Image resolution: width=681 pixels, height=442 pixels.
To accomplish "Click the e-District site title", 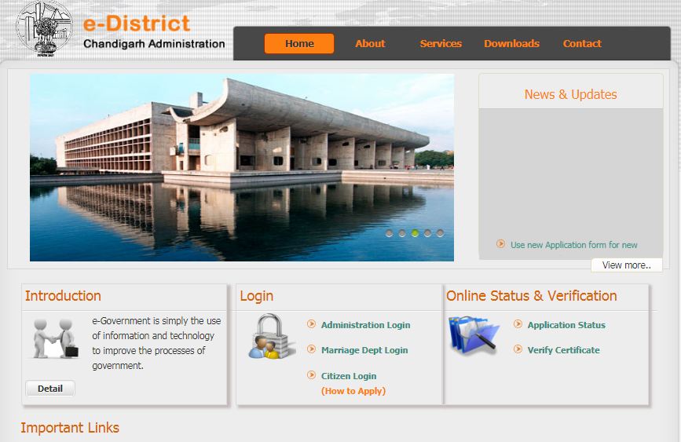I will coord(137,23).
